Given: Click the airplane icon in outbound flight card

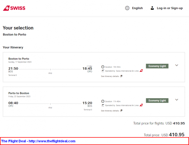Looking at the screenshot, I should (103, 71).
